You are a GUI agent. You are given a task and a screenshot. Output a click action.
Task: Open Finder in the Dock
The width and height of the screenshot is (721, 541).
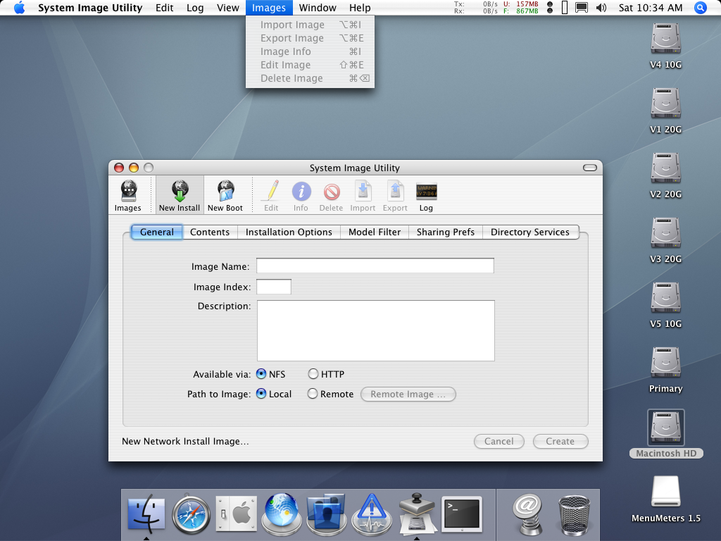pos(146,514)
